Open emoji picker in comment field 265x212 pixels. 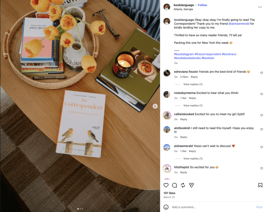[x=166, y=207]
